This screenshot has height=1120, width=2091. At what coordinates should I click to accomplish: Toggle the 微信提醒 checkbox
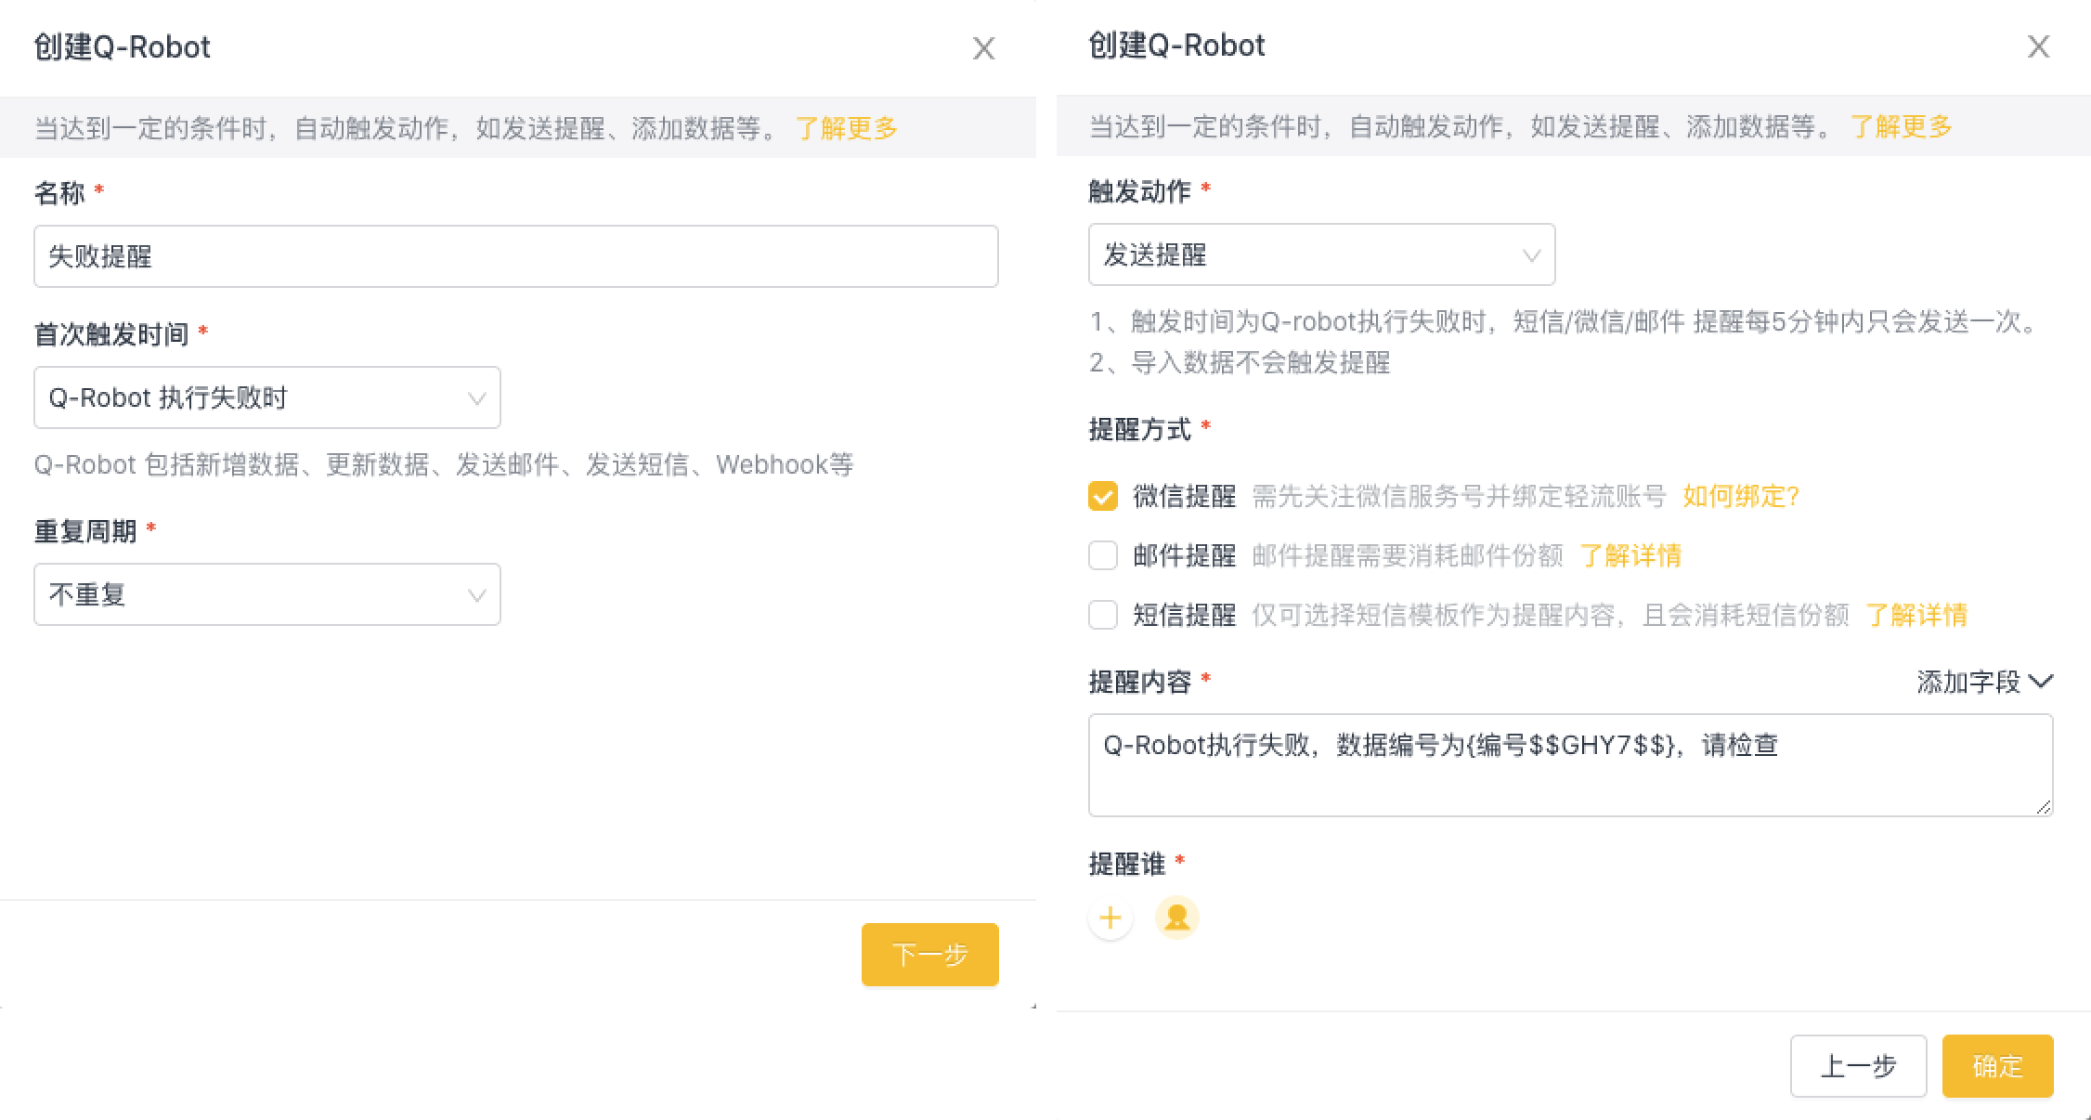[x=1102, y=496]
